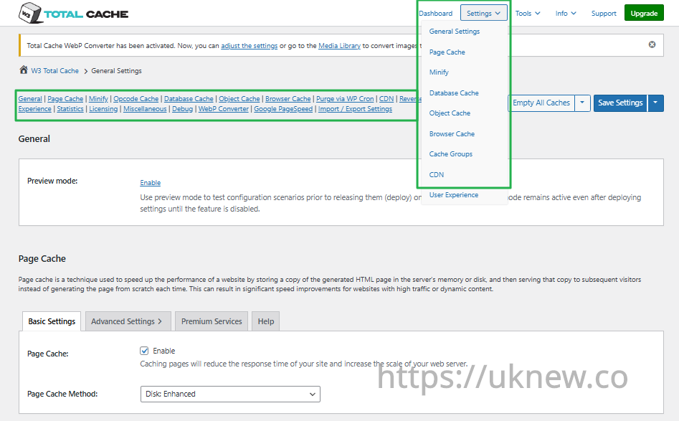Image resolution: width=679 pixels, height=421 pixels.
Task: Open the arrow dropdown beside Save Settings
Action: pos(656,103)
